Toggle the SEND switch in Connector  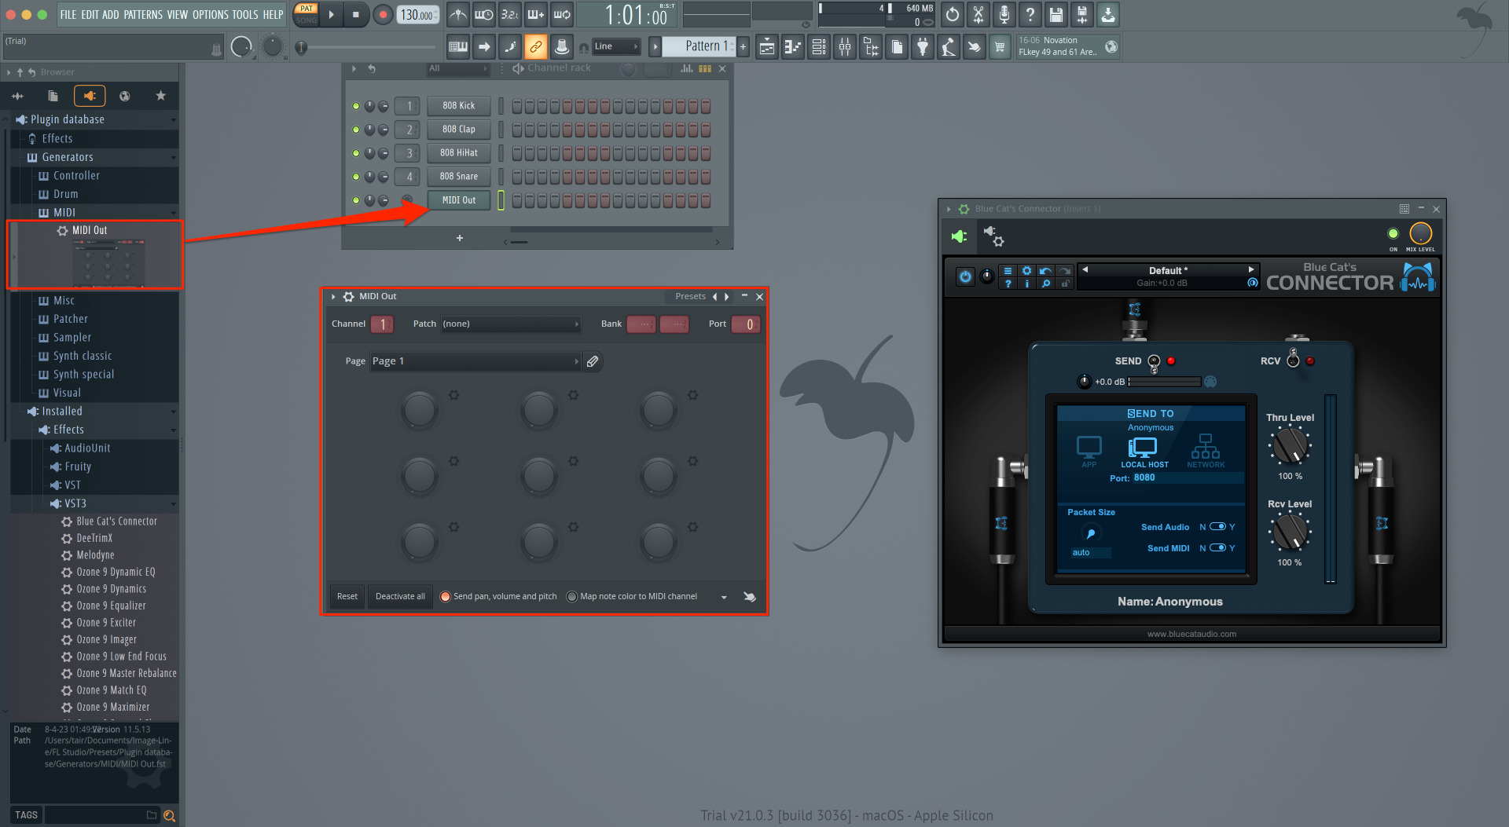(1154, 362)
